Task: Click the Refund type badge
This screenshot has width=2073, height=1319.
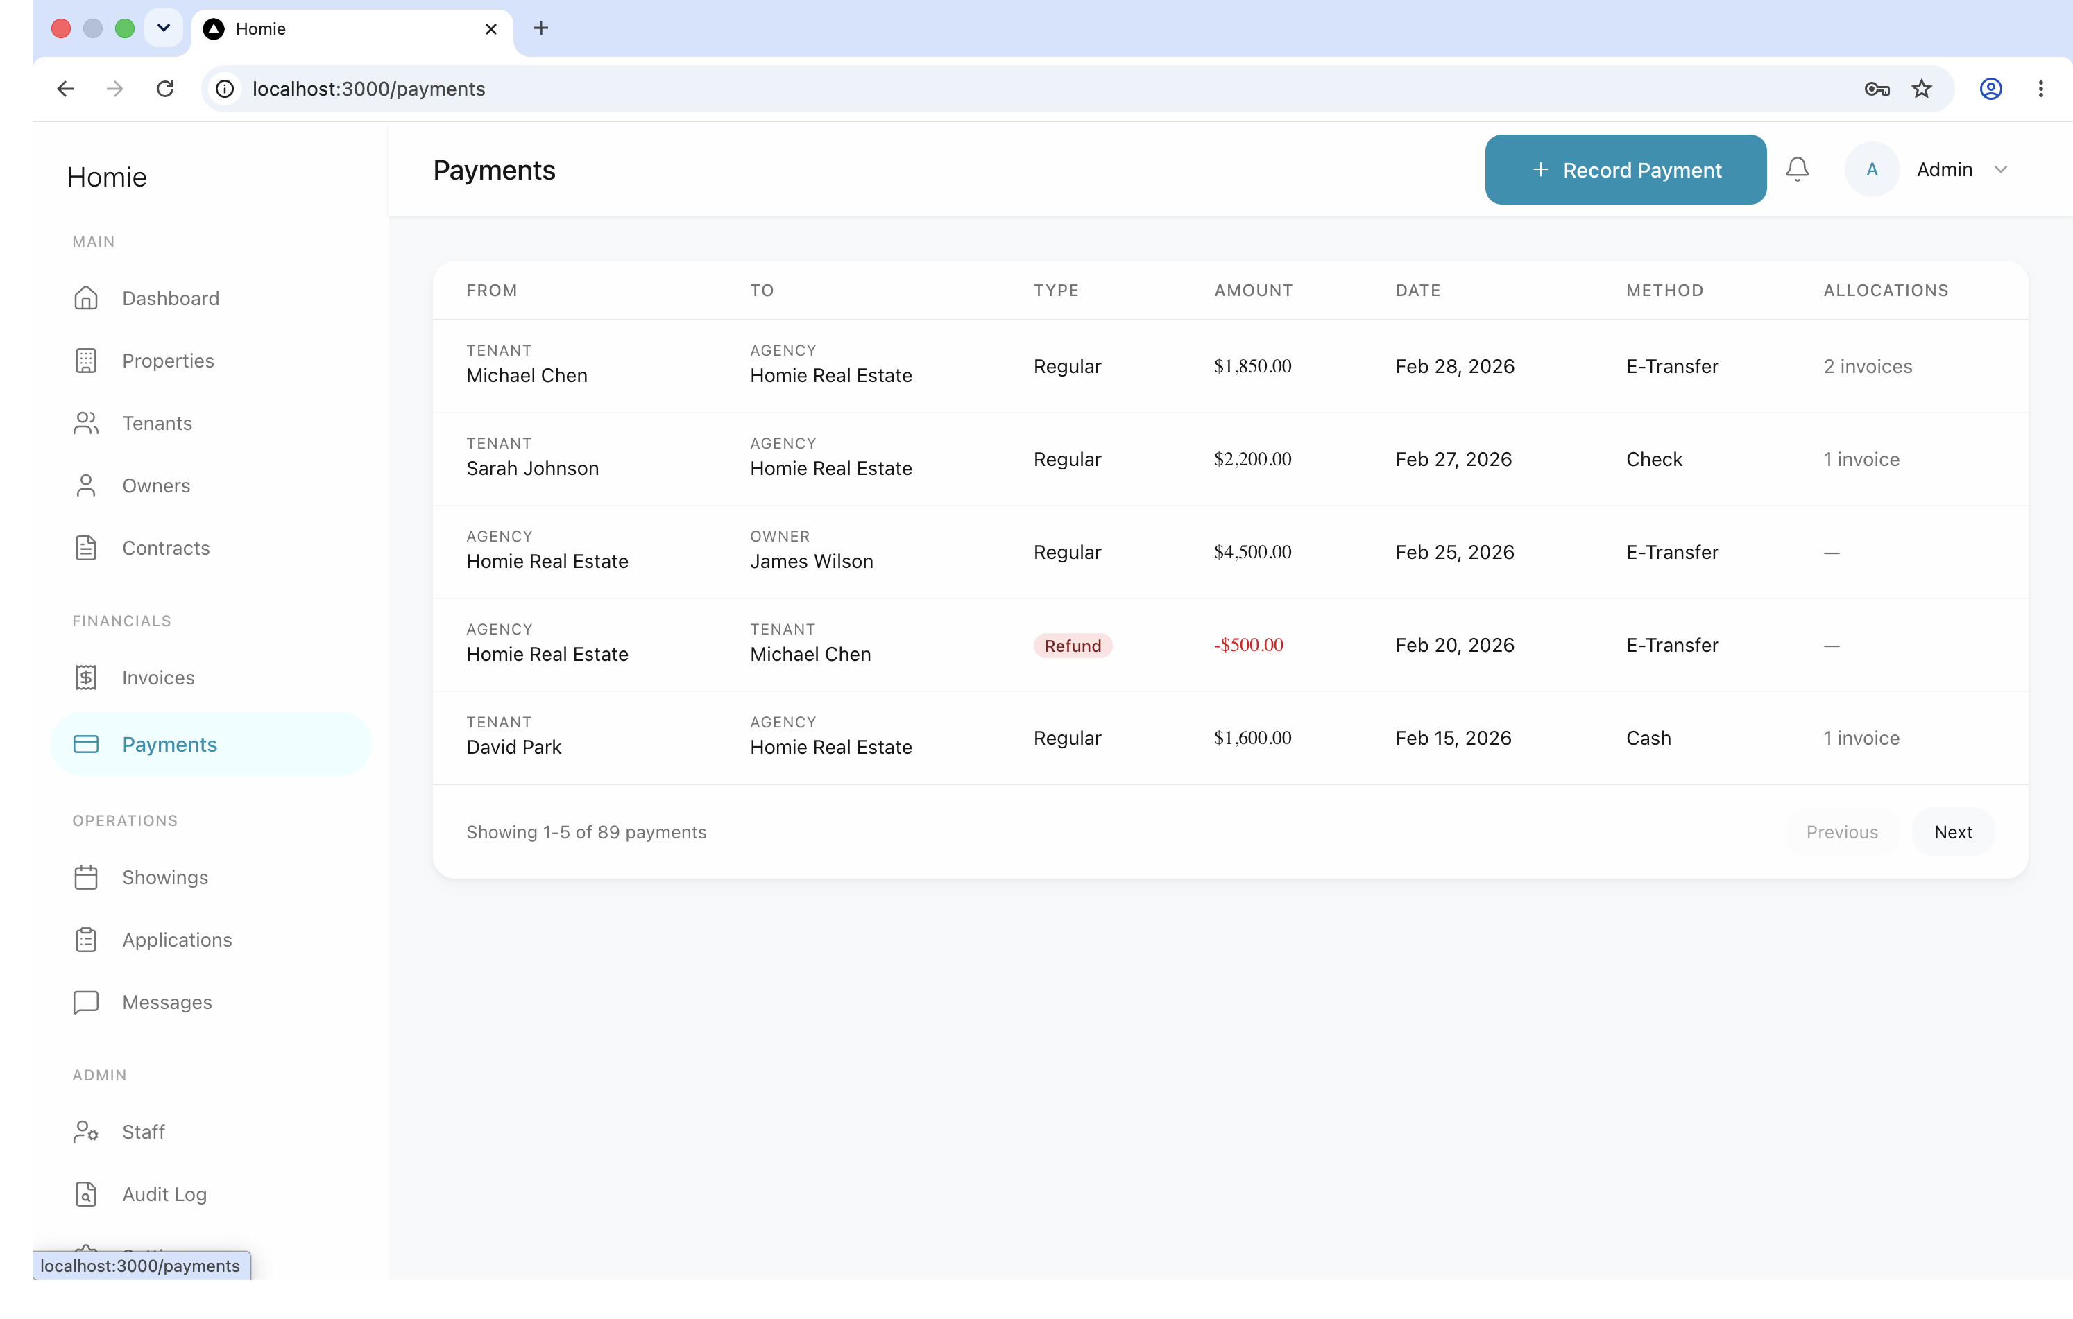Action: (x=1073, y=646)
